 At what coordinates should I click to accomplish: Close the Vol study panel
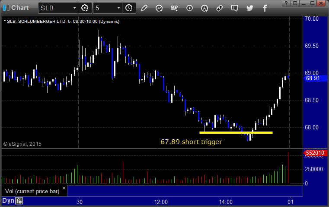pos(64,188)
